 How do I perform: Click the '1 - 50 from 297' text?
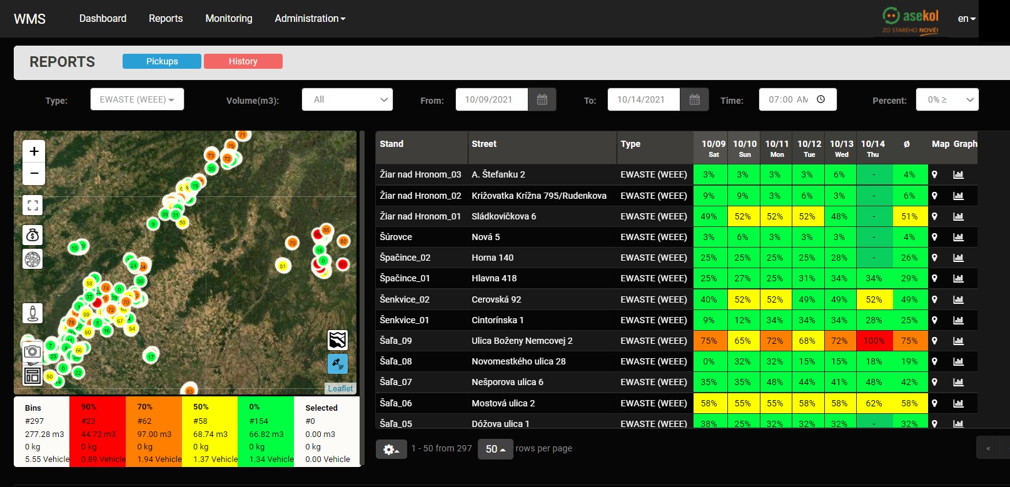pyautogui.click(x=442, y=448)
